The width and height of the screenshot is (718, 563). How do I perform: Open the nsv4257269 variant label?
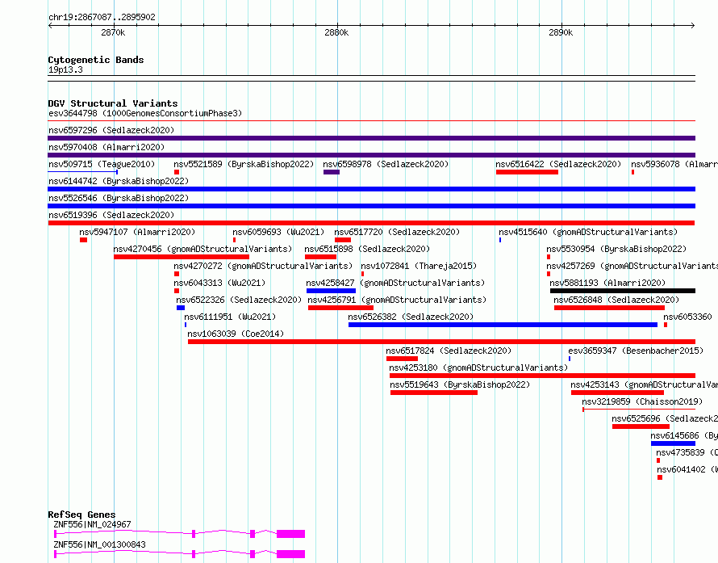632,266
